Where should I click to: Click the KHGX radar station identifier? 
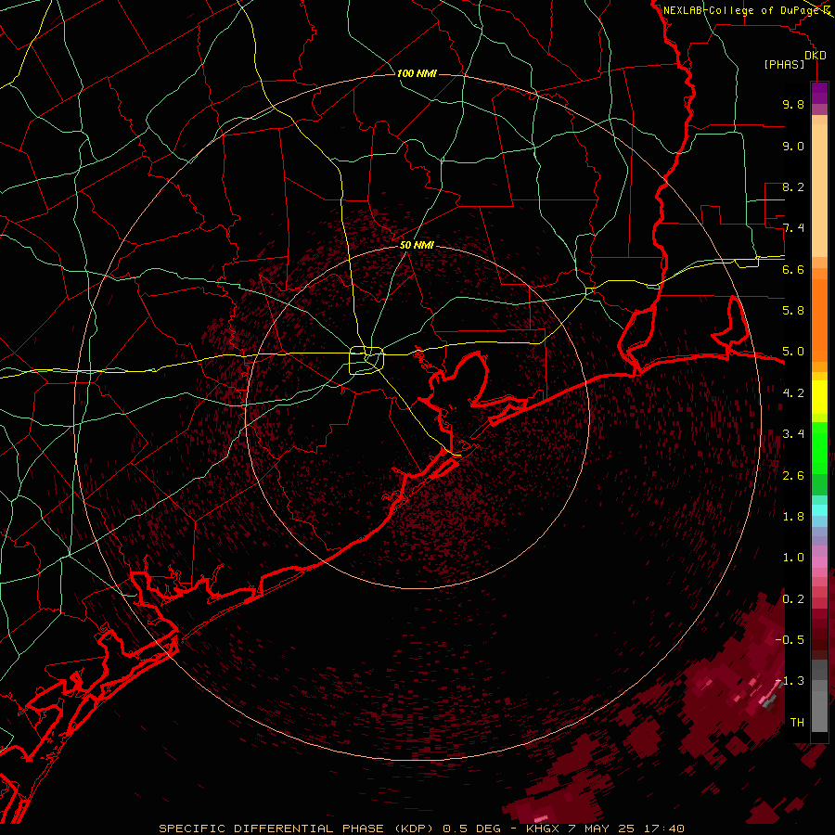pyautogui.click(x=543, y=829)
